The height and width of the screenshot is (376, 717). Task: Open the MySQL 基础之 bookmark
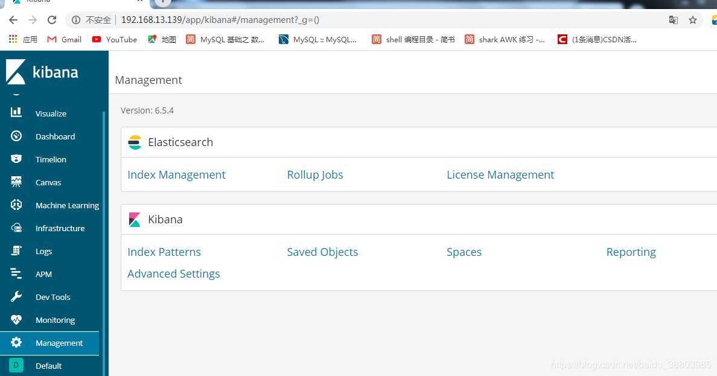tap(225, 39)
